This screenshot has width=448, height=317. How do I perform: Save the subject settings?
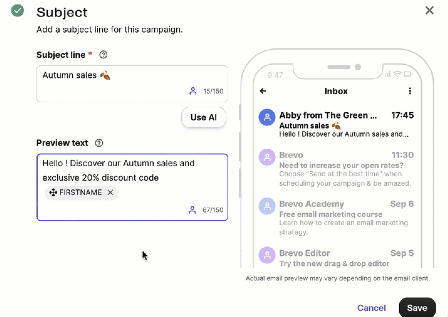[x=417, y=307]
